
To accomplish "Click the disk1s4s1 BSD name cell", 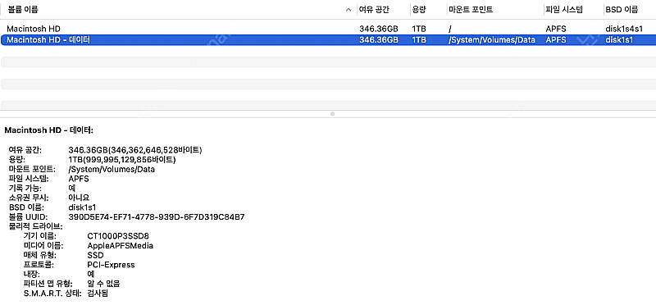I will pos(624,29).
